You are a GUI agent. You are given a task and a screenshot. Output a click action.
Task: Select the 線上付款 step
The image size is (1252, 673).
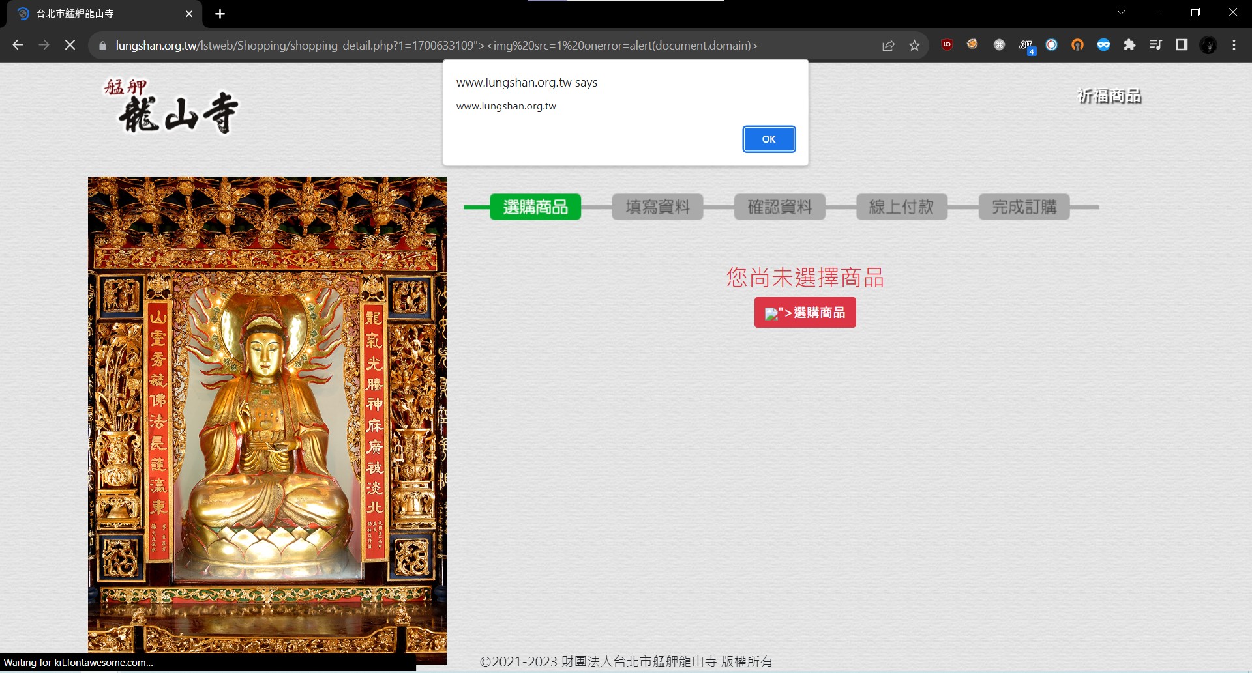(x=902, y=207)
